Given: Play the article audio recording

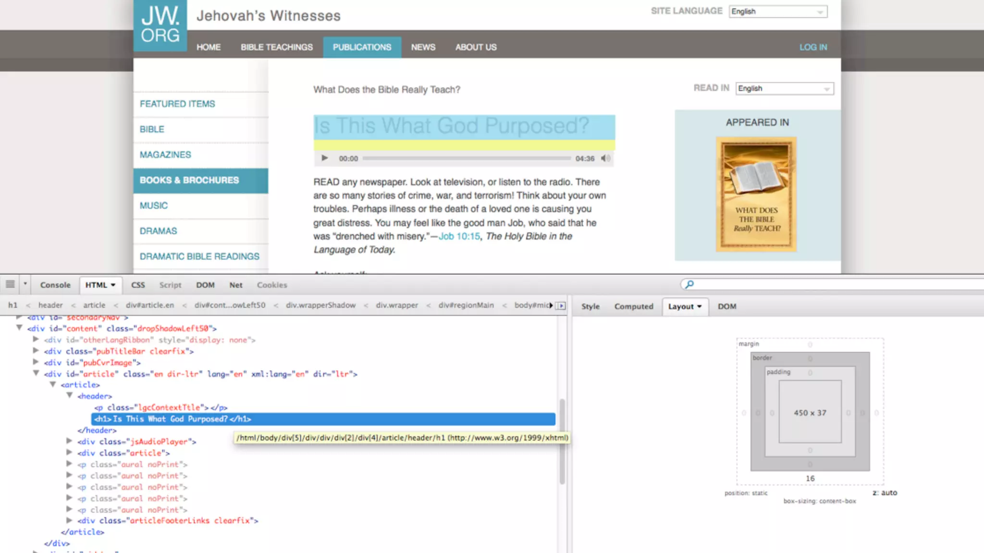Looking at the screenshot, I should click(x=324, y=158).
